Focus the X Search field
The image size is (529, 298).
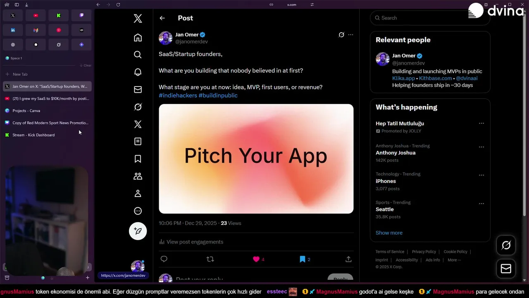[x=430, y=18]
